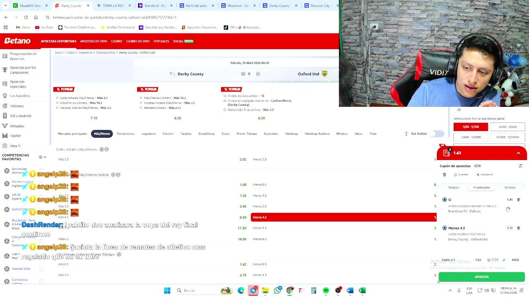Select the Simples bet slip tab

(x=453, y=188)
